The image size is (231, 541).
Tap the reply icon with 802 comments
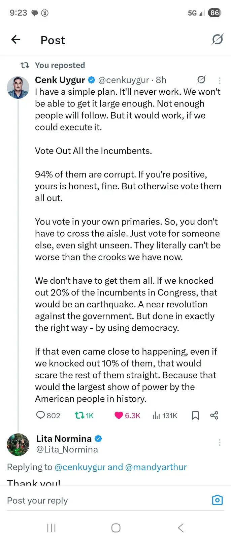(41, 415)
